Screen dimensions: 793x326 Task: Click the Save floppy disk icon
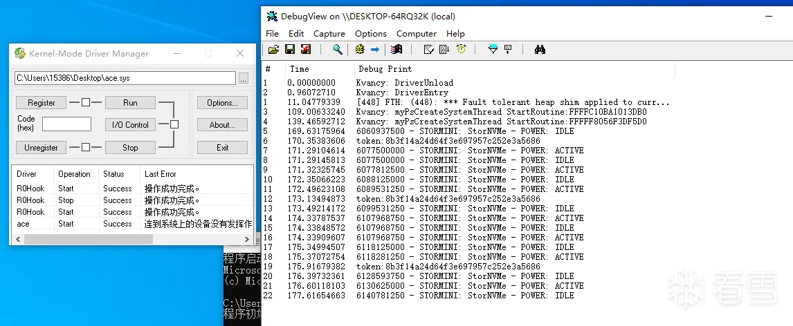[290, 50]
